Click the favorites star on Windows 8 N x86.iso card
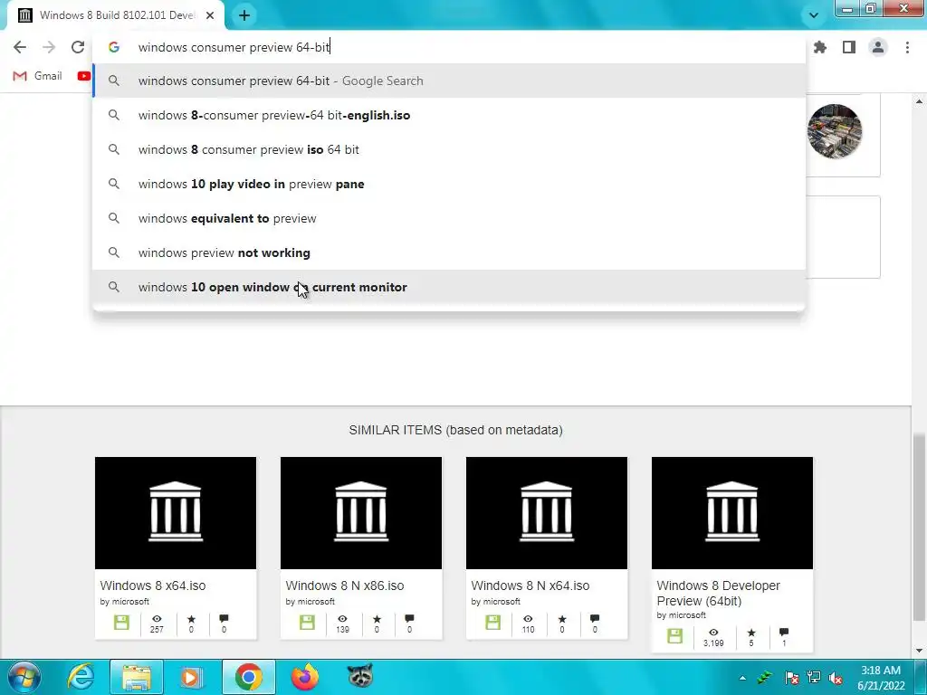 click(x=377, y=619)
